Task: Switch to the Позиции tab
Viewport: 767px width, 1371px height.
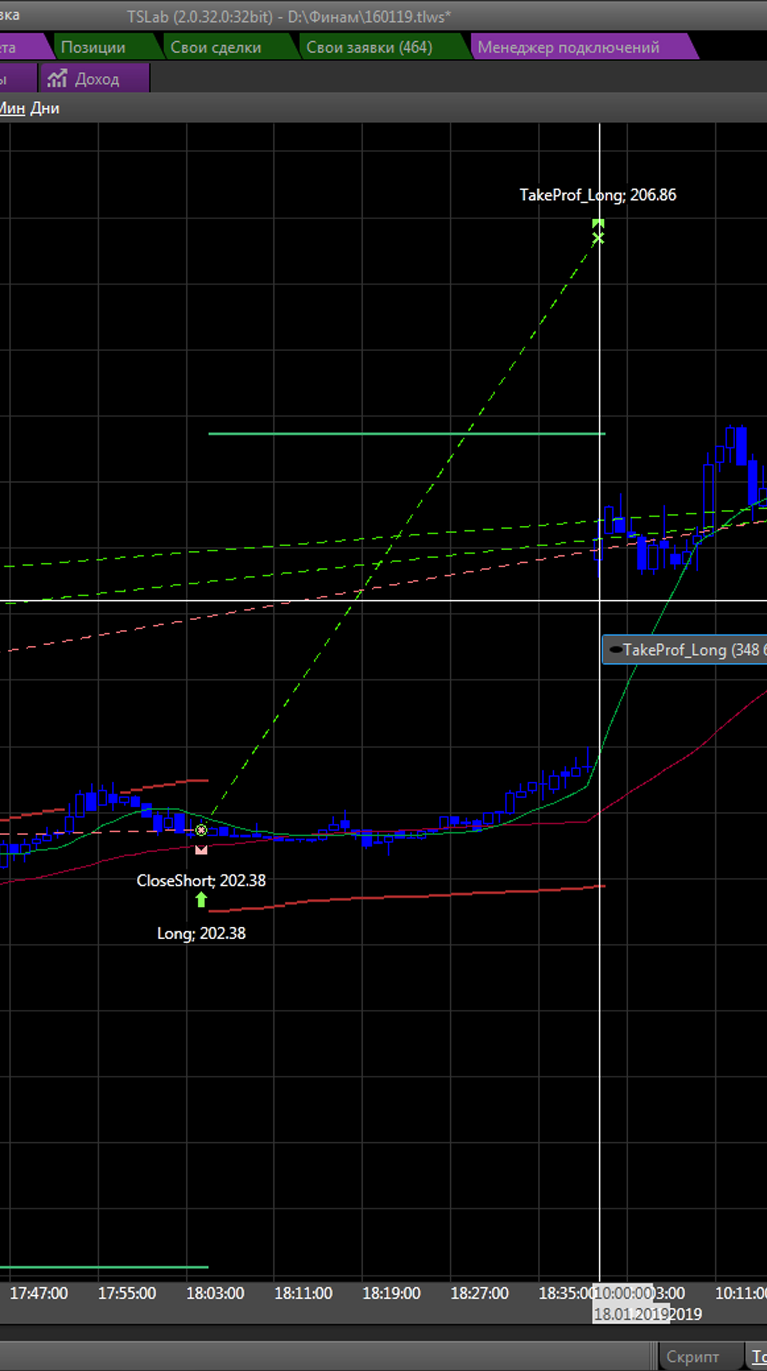Action: click(93, 47)
